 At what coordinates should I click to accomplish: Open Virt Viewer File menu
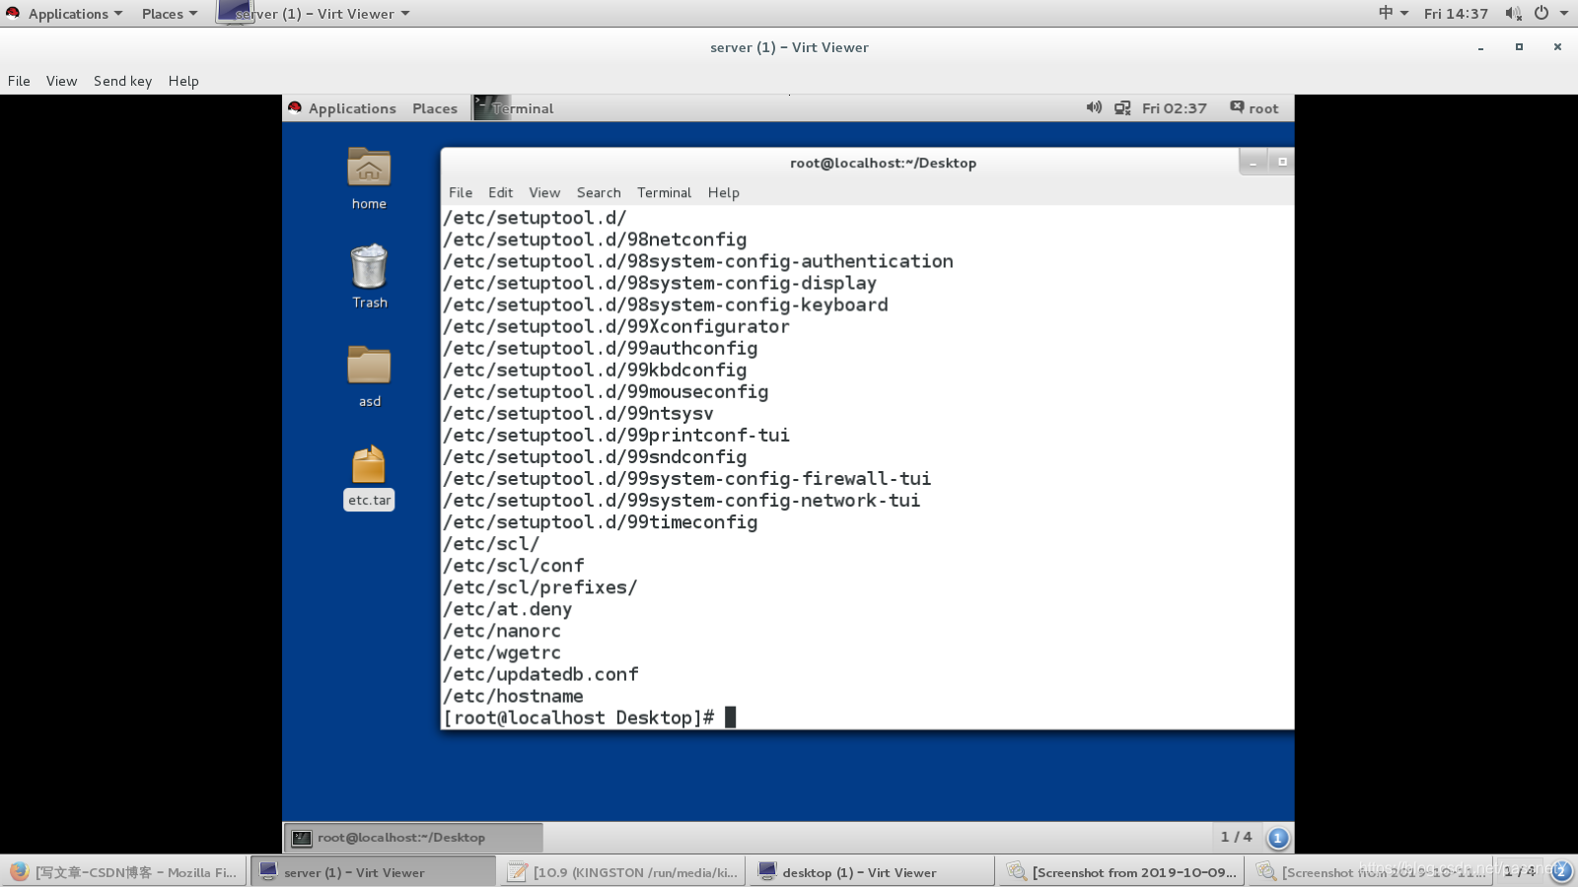pos(19,81)
